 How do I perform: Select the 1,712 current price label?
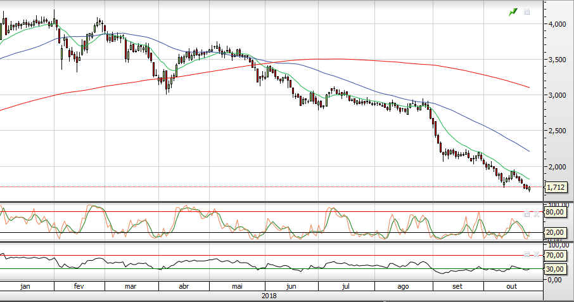(554, 187)
